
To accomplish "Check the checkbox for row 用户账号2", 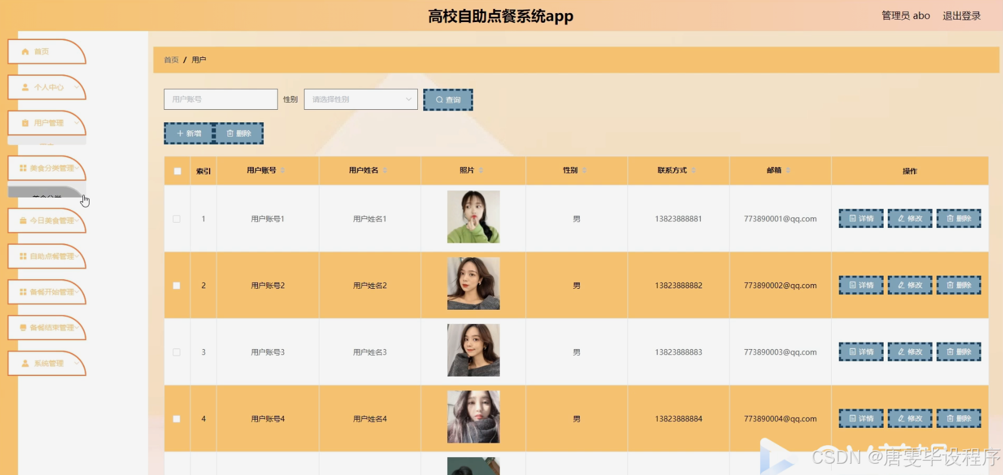I will [x=177, y=286].
